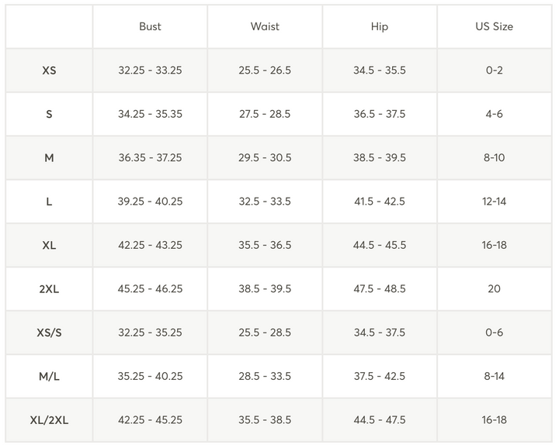Image resolution: width=559 pixels, height=445 pixels.
Task: Select the XL/2XL size row label
Action: click(49, 420)
